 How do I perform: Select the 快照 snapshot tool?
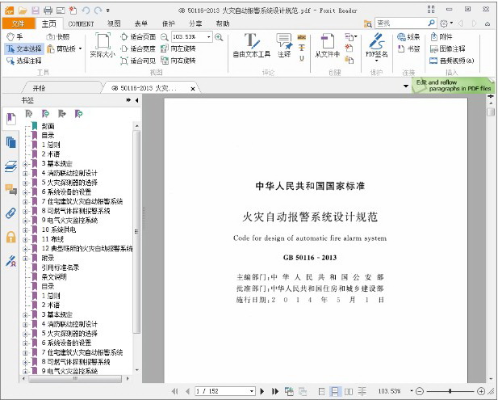pos(58,37)
